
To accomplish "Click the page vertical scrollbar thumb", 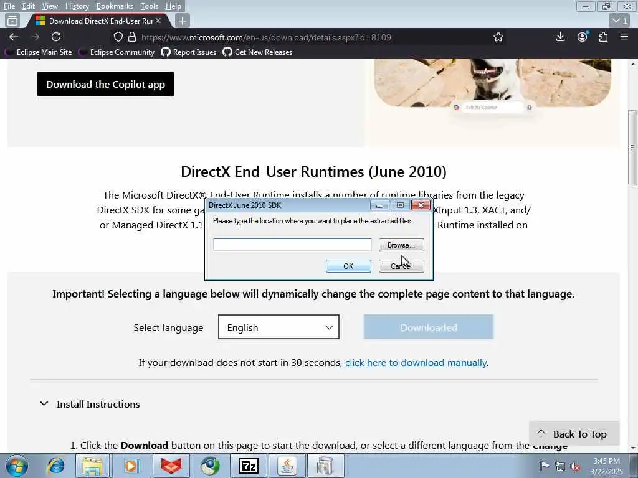I will tap(633, 147).
